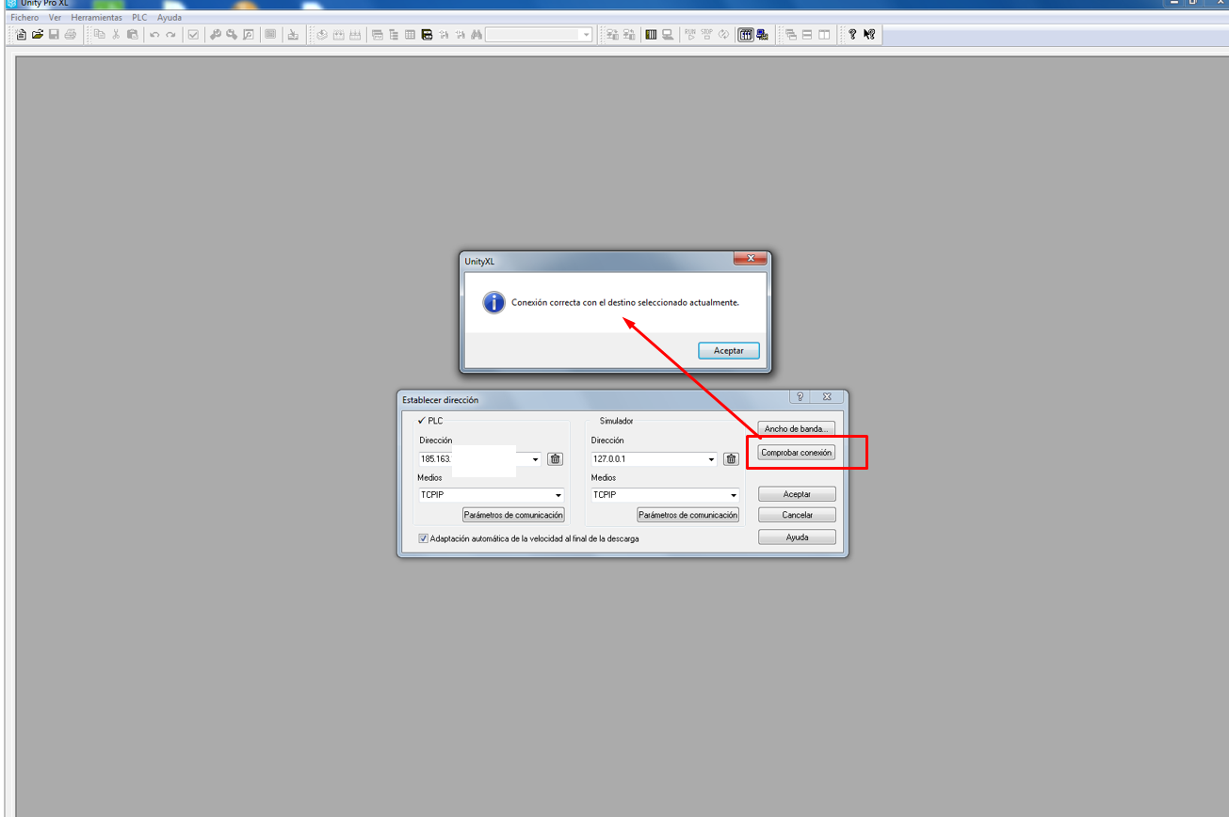Viewport: 1229px width, 817px height.
Task: Click the binoculars search icon
Action: (x=477, y=35)
